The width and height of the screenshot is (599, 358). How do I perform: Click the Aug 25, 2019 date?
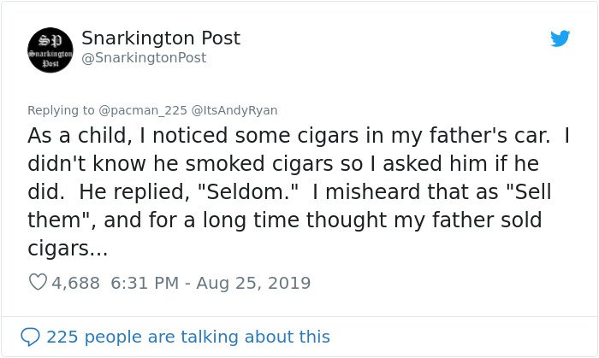(x=253, y=284)
